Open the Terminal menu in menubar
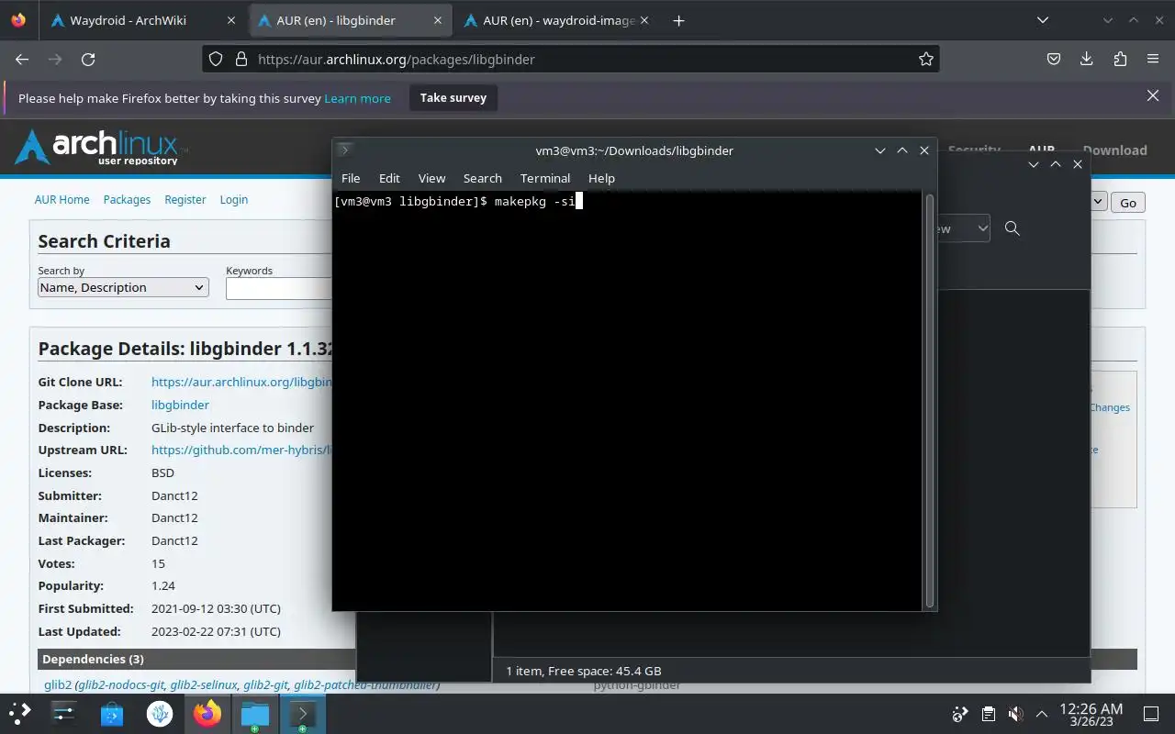The width and height of the screenshot is (1175, 734). click(x=545, y=178)
